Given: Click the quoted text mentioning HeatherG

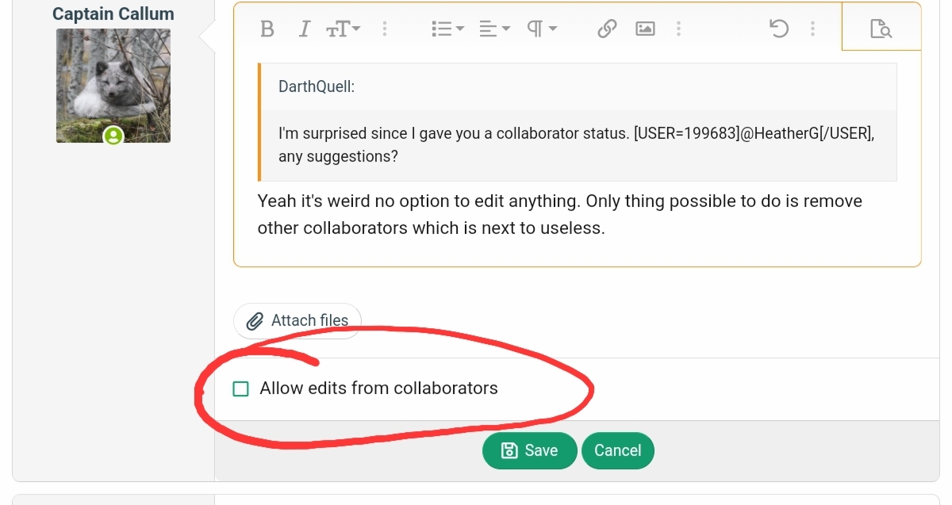Looking at the screenshot, I should [x=577, y=145].
